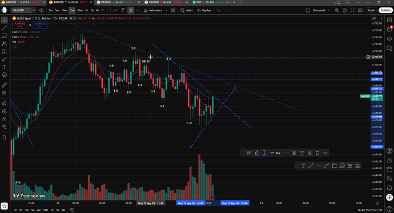The height and width of the screenshot is (213, 394).
Task: Open the Indicators dialog
Action: (153, 10)
